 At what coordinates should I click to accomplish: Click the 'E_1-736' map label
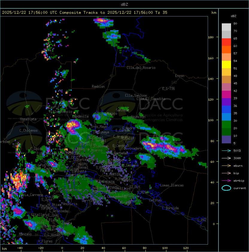(168, 89)
